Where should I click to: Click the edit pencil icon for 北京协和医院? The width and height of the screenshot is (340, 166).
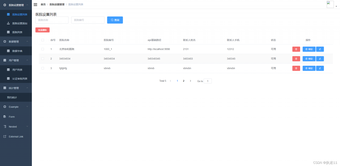click(x=320, y=49)
